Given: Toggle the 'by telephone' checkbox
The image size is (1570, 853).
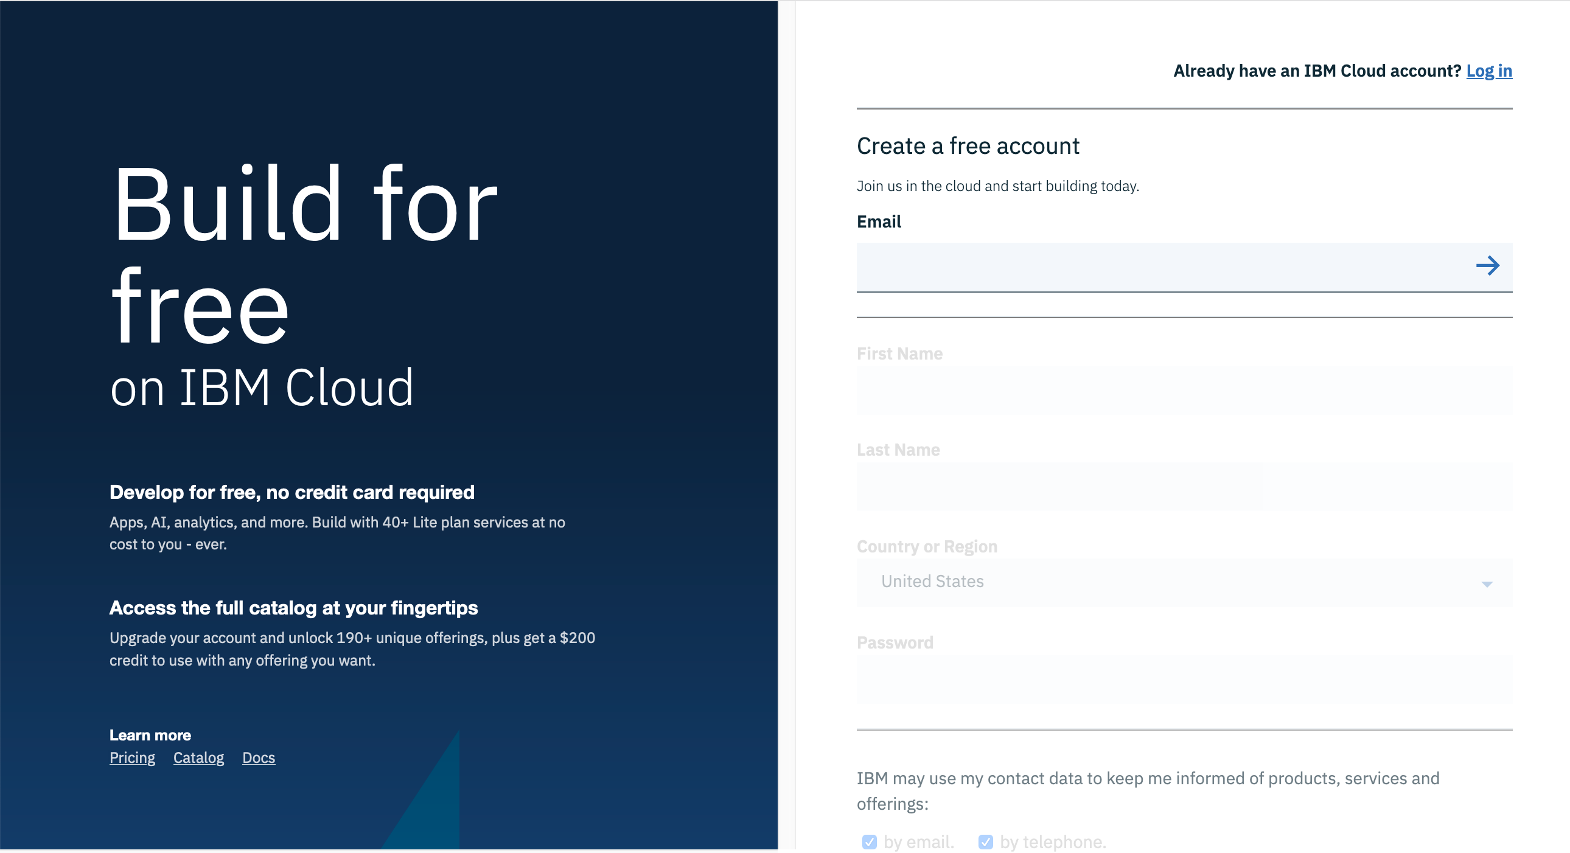Looking at the screenshot, I should tap(986, 842).
